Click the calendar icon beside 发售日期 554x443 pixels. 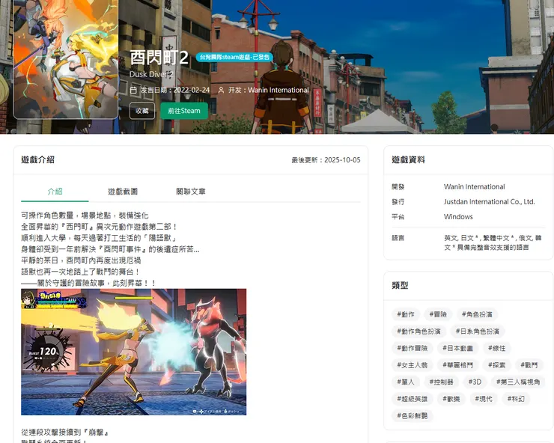(133, 90)
